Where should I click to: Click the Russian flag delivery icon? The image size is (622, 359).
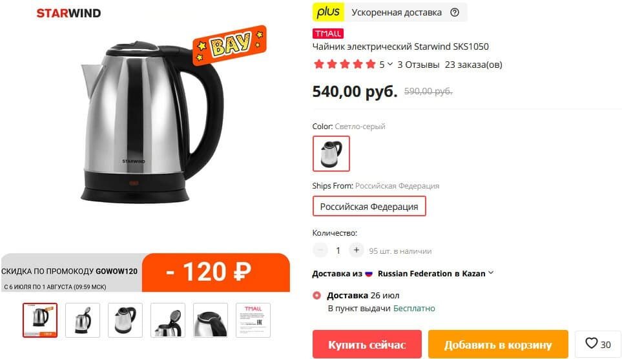click(369, 274)
